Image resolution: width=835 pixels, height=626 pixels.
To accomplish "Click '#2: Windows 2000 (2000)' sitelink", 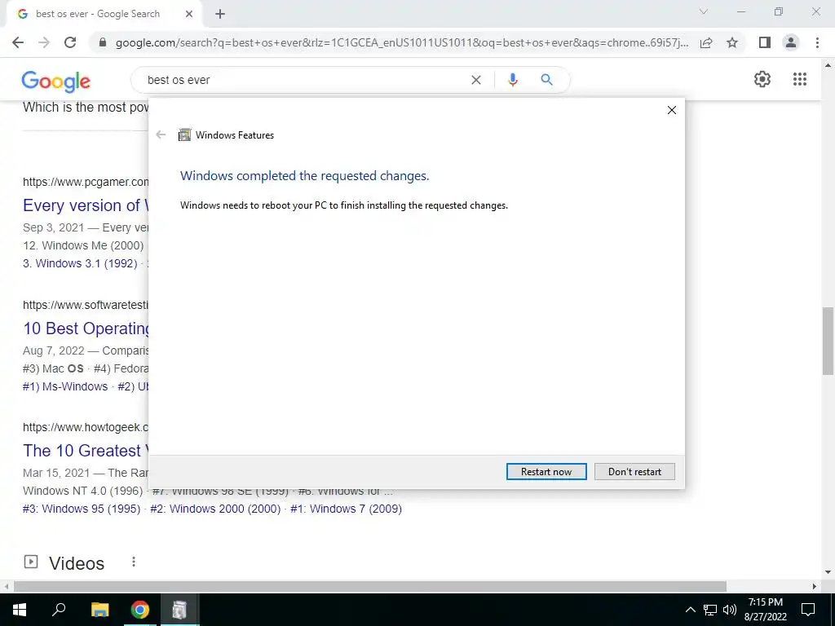I will tap(215, 509).
